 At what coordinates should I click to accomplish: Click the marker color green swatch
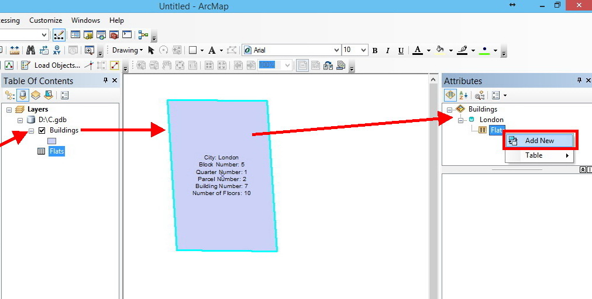pos(484,51)
